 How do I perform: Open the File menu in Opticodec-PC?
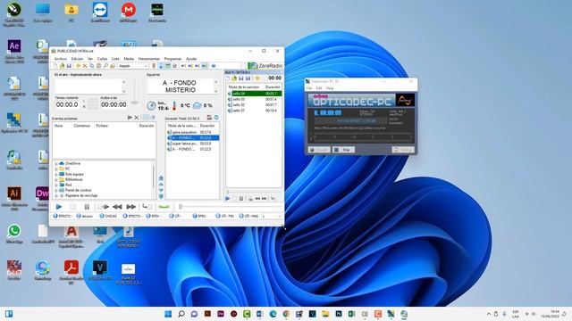tap(309, 88)
